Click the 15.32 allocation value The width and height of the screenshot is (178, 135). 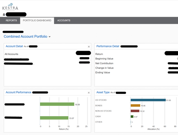pyautogui.click(x=142, y=111)
